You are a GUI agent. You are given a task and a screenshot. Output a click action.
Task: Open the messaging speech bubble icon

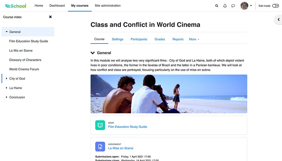click(233, 6)
